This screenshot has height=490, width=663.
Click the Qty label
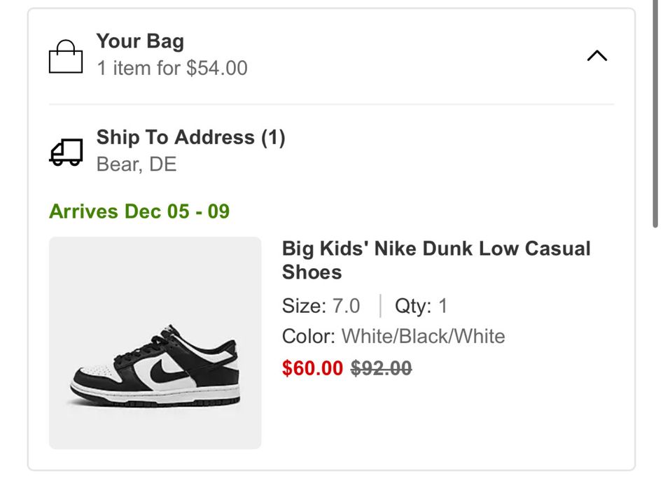[x=413, y=306]
